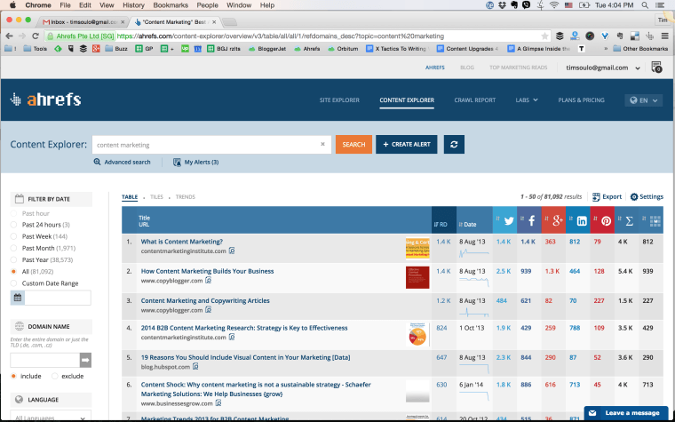The image size is (675, 422).
Task: Click the calendar icon under Custom Date Range
Action: coord(18,298)
